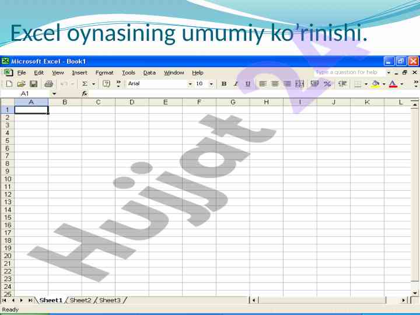Open the font size dropdown
The width and height of the screenshot is (420, 315).
pos(211,84)
